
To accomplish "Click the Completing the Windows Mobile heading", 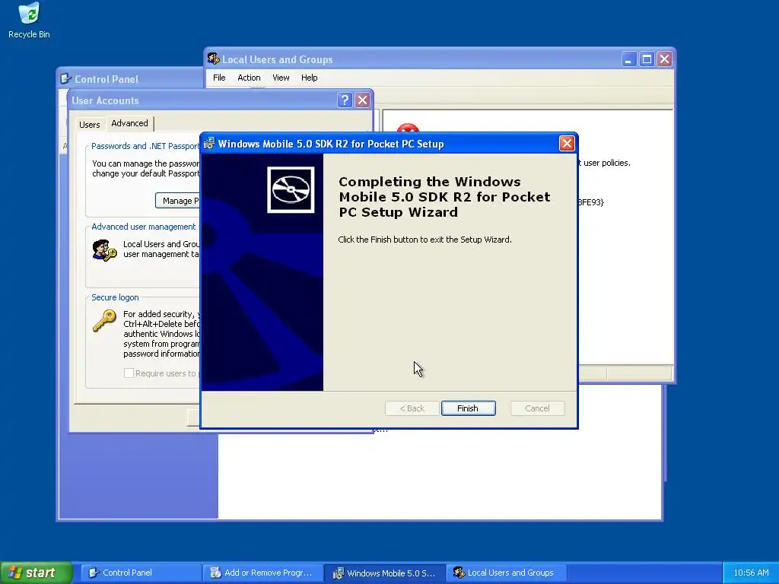I will coord(444,197).
